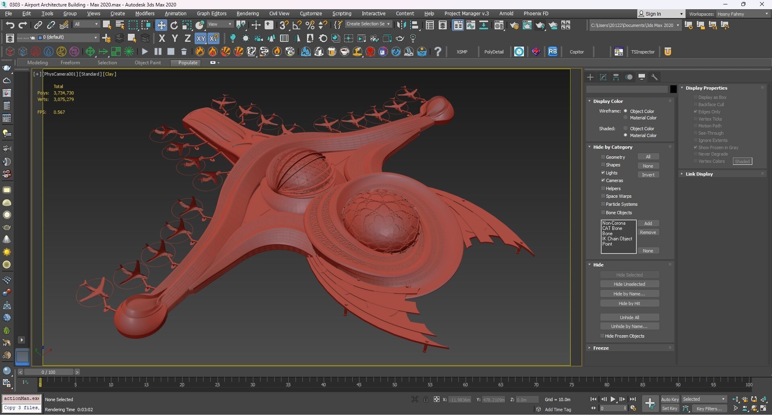Click the Redo arrow icon
Image resolution: width=772 pixels, height=418 pixels.
(23, 25)
